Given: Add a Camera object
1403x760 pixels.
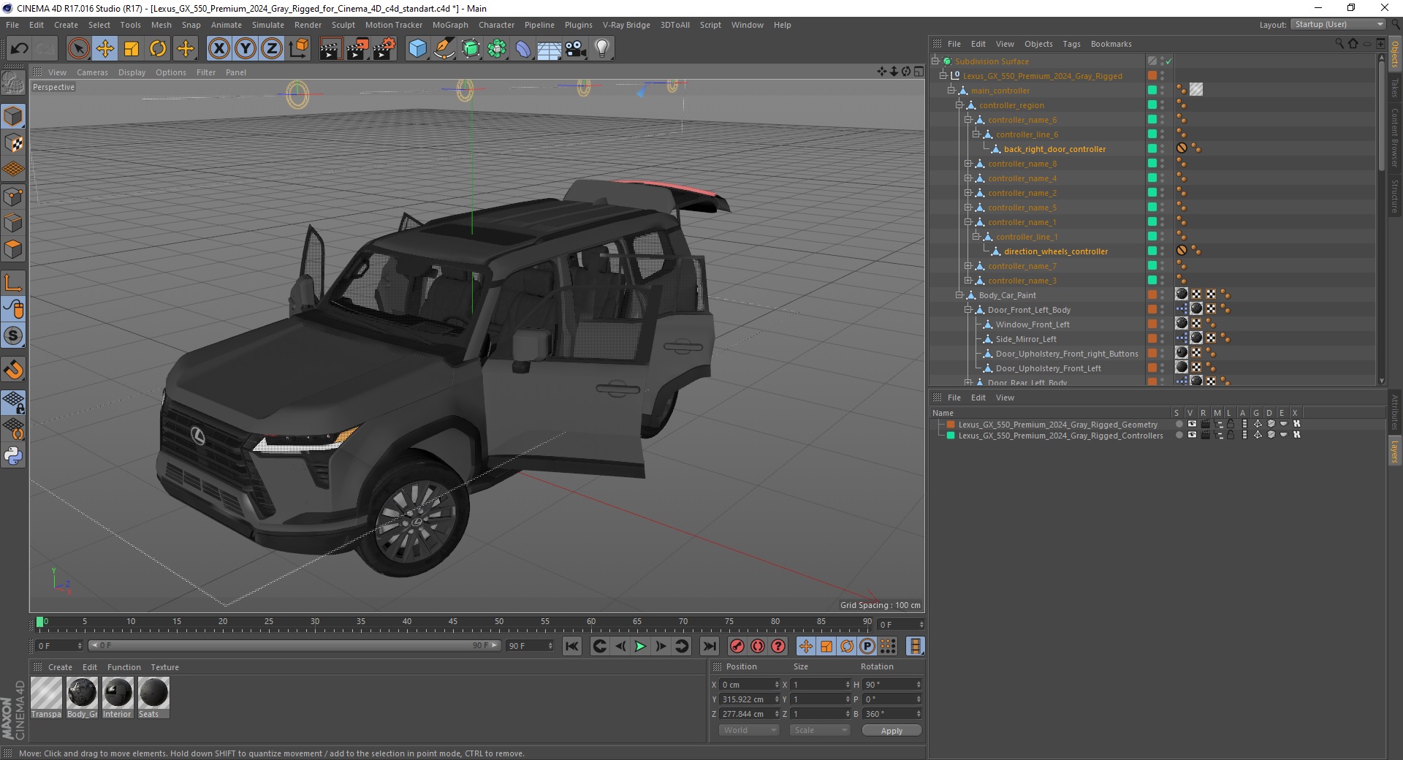Looking at the screenshot, I should (x=576, y=49).
